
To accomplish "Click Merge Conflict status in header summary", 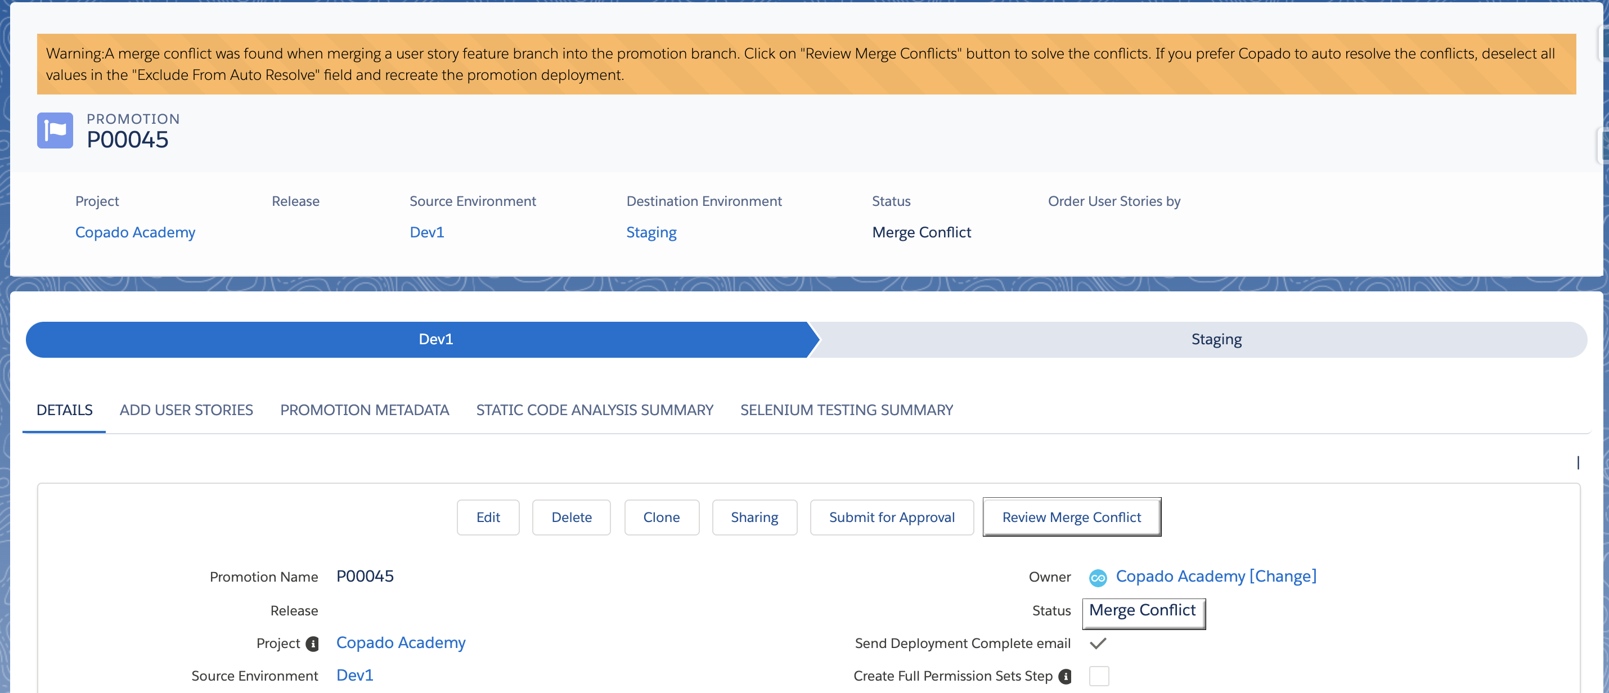I will coord(922,232).
